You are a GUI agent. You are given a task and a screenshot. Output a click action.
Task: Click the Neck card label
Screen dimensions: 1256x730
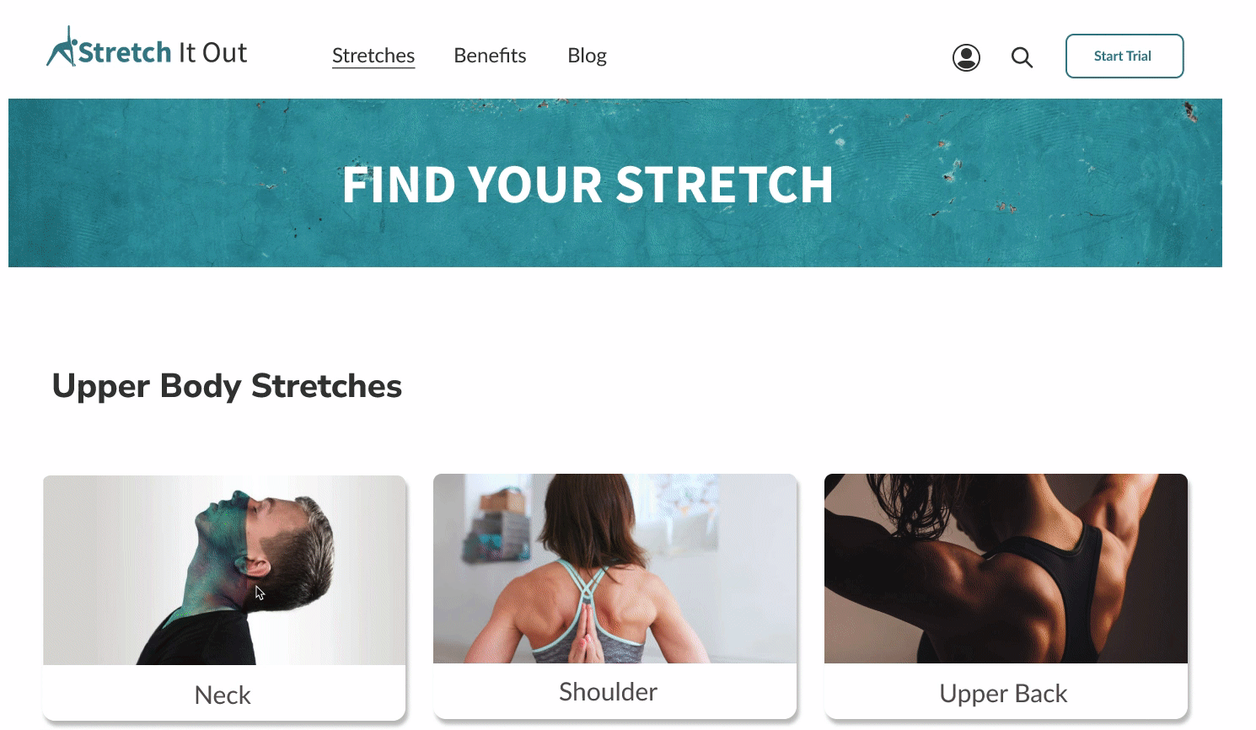[x=223, y=695]
